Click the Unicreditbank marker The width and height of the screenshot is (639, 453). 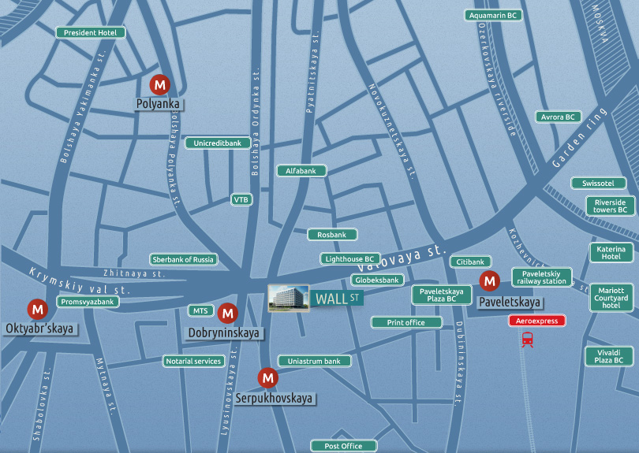tap(218, 143)
